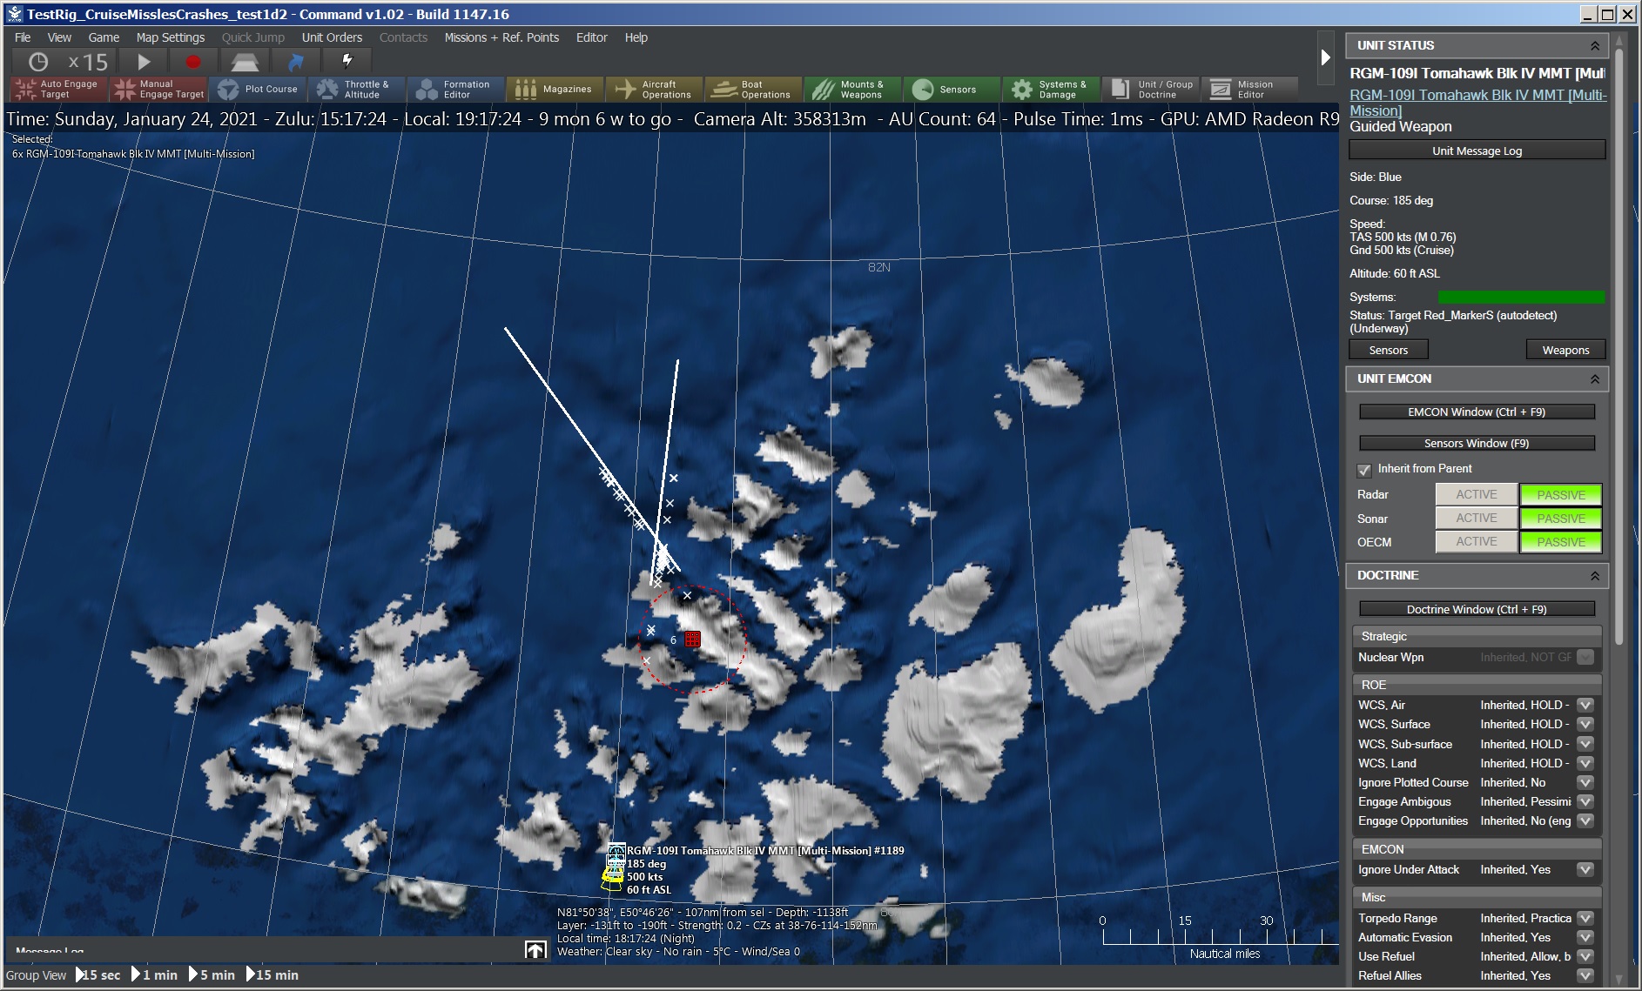The height and width of the screenshot is (991, 1642).
Task: Open EMCON Window (Ctrl + F9)
Action: 1477,412
